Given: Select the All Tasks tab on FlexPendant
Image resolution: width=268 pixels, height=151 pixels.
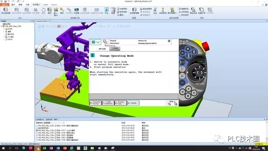Looking at the screenshot, I should tap(102, 49).
